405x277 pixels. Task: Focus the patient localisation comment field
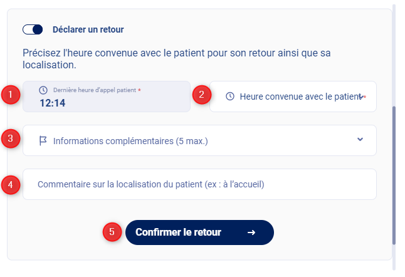point(199,184)
